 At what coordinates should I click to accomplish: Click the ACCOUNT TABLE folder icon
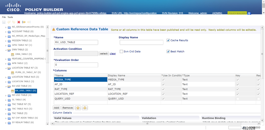[9, 32]
